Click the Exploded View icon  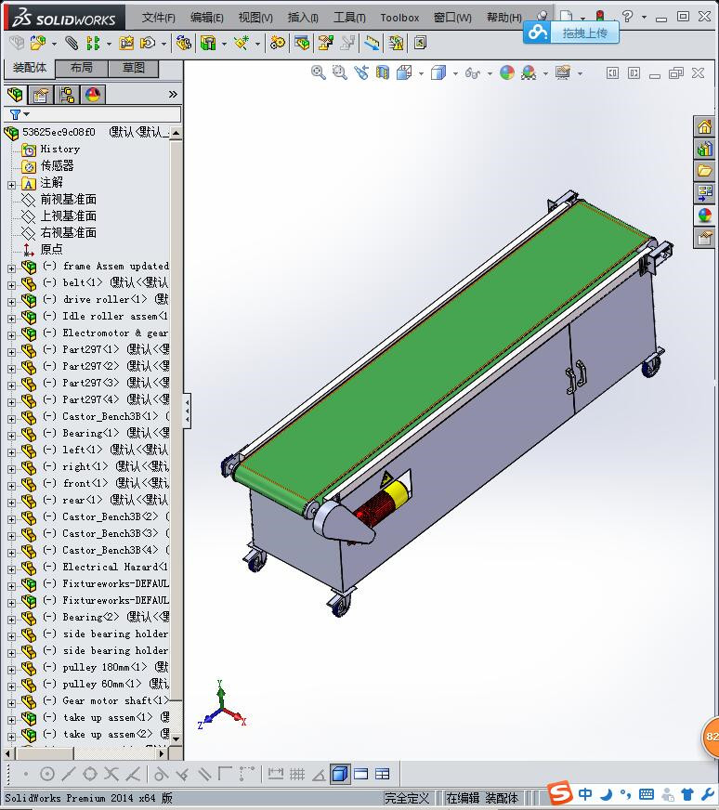(326, 43)
